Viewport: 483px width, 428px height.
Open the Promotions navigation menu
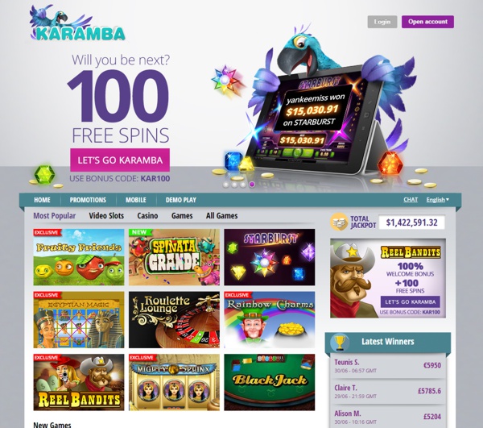[x=88, y=200]
